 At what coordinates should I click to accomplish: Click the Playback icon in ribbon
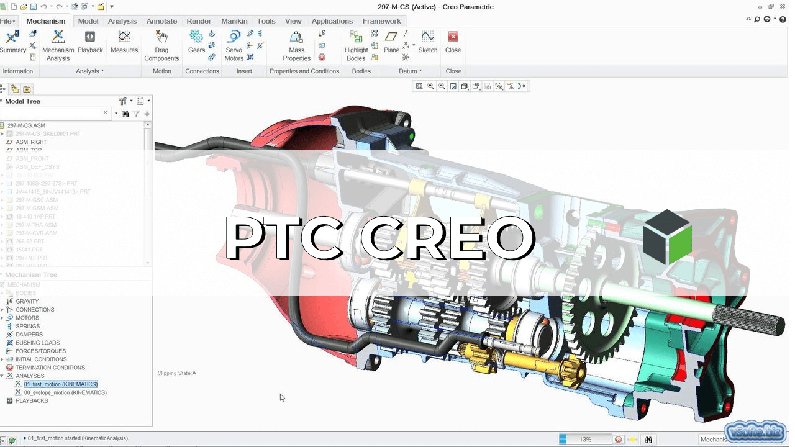click(x=90, y=42)
